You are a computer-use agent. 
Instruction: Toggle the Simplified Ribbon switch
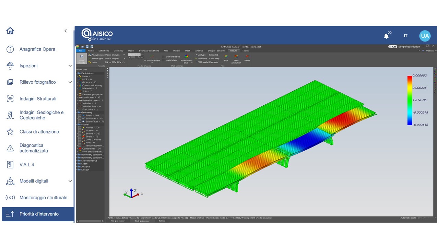(x=392, y=47)
